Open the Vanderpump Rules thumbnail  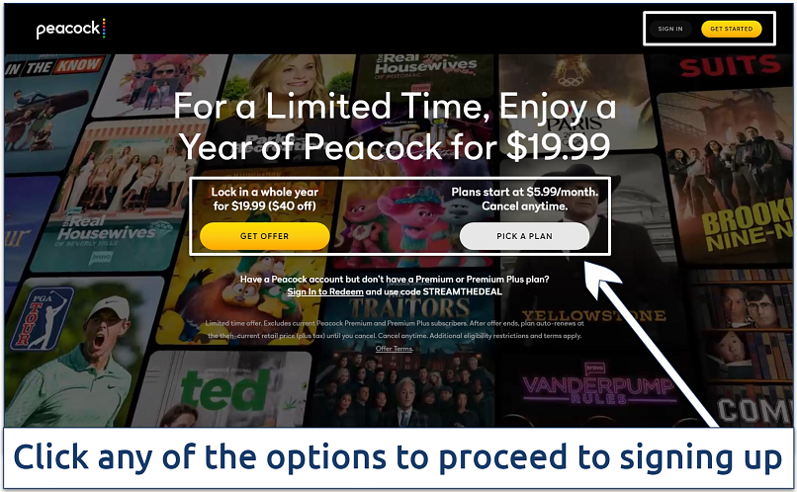tap(597, 391)
